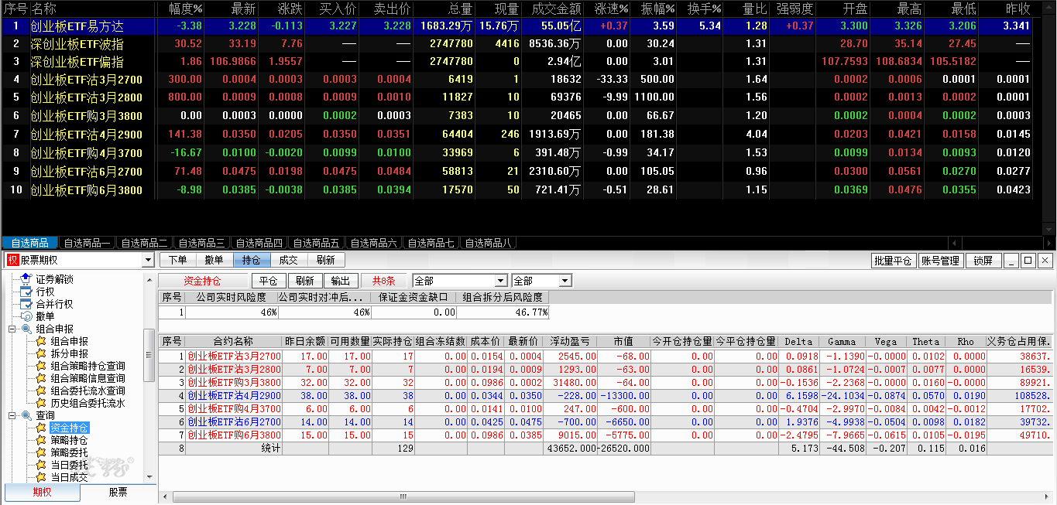Click star icon beside 组合策略持仓查询
This screenshot has height=505, width=1057.
(41, 366)
